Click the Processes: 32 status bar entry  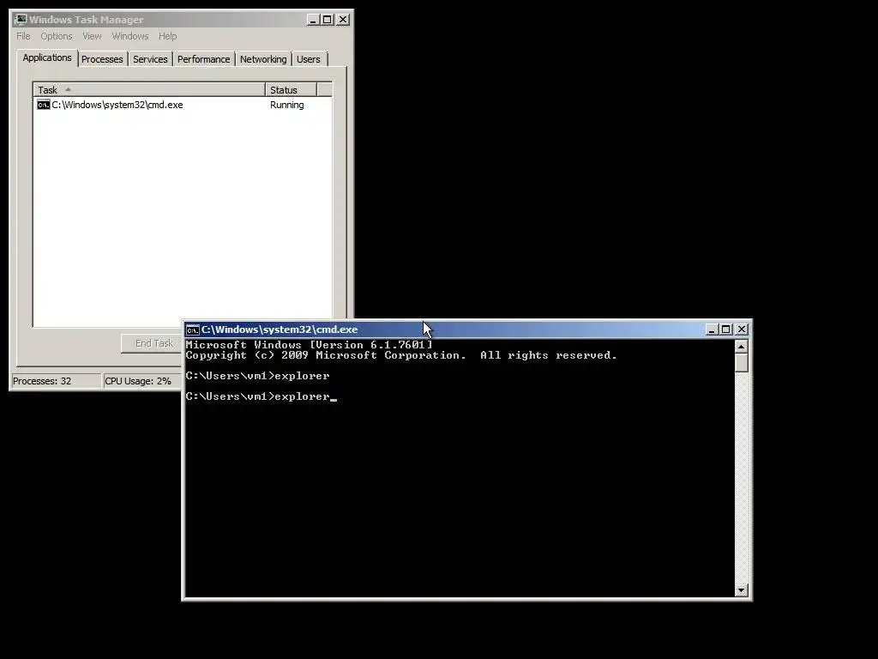click(56, 381)
